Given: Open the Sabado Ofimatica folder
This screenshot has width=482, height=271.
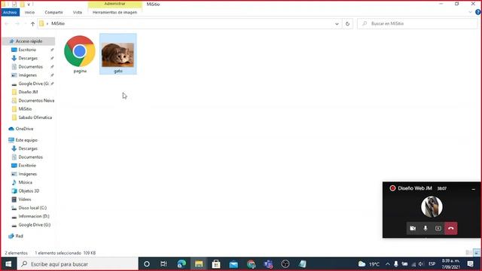Looking at the screenshot, I should pyautogui.click(x=35, y=117).
